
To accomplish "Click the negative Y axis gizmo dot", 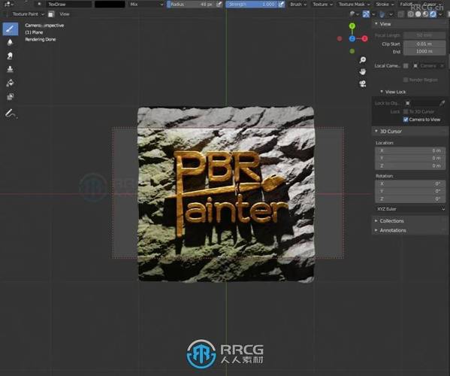I will click(352, 51).
